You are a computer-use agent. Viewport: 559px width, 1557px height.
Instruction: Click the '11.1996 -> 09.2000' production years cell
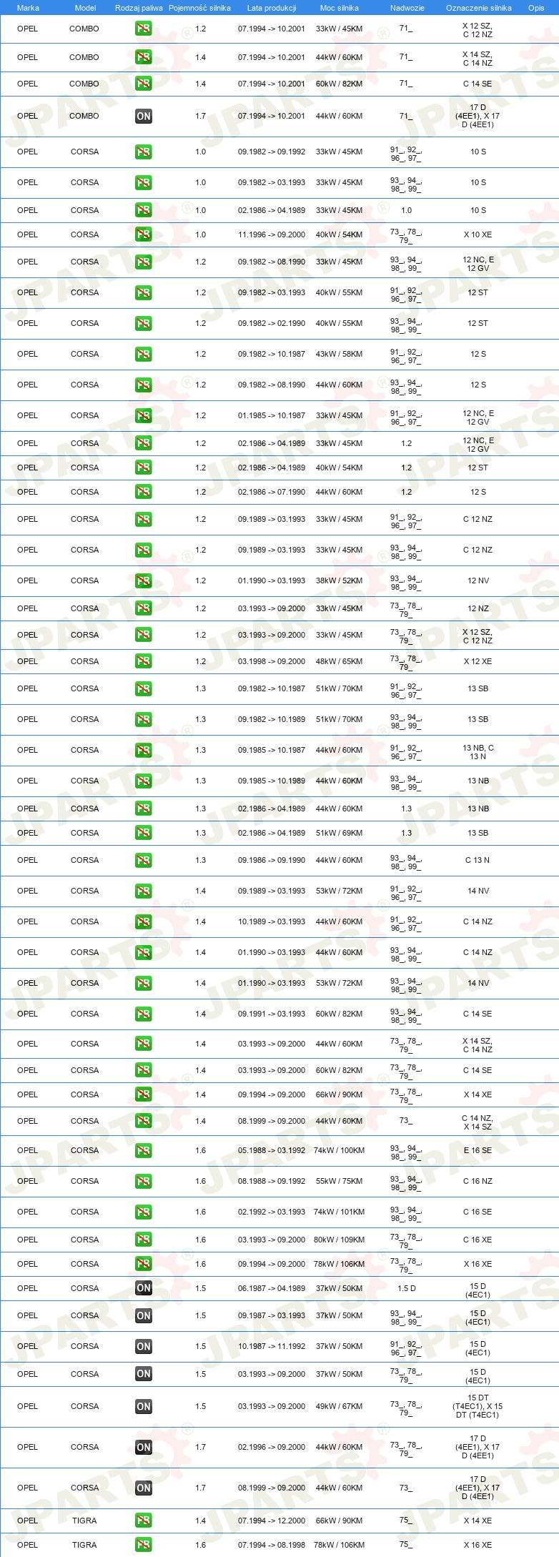pos(272,235)
